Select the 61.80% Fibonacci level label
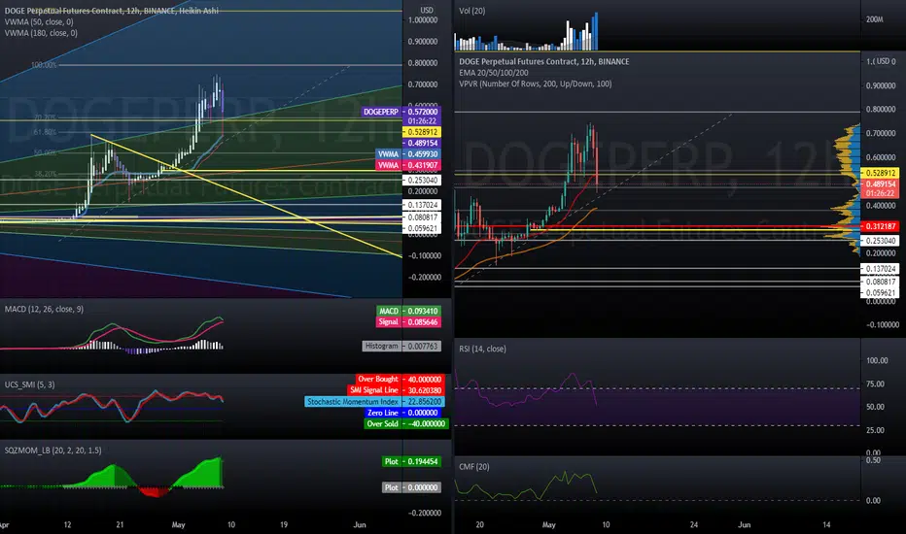This screenshot has height=534, width=906. coord(45,132)
